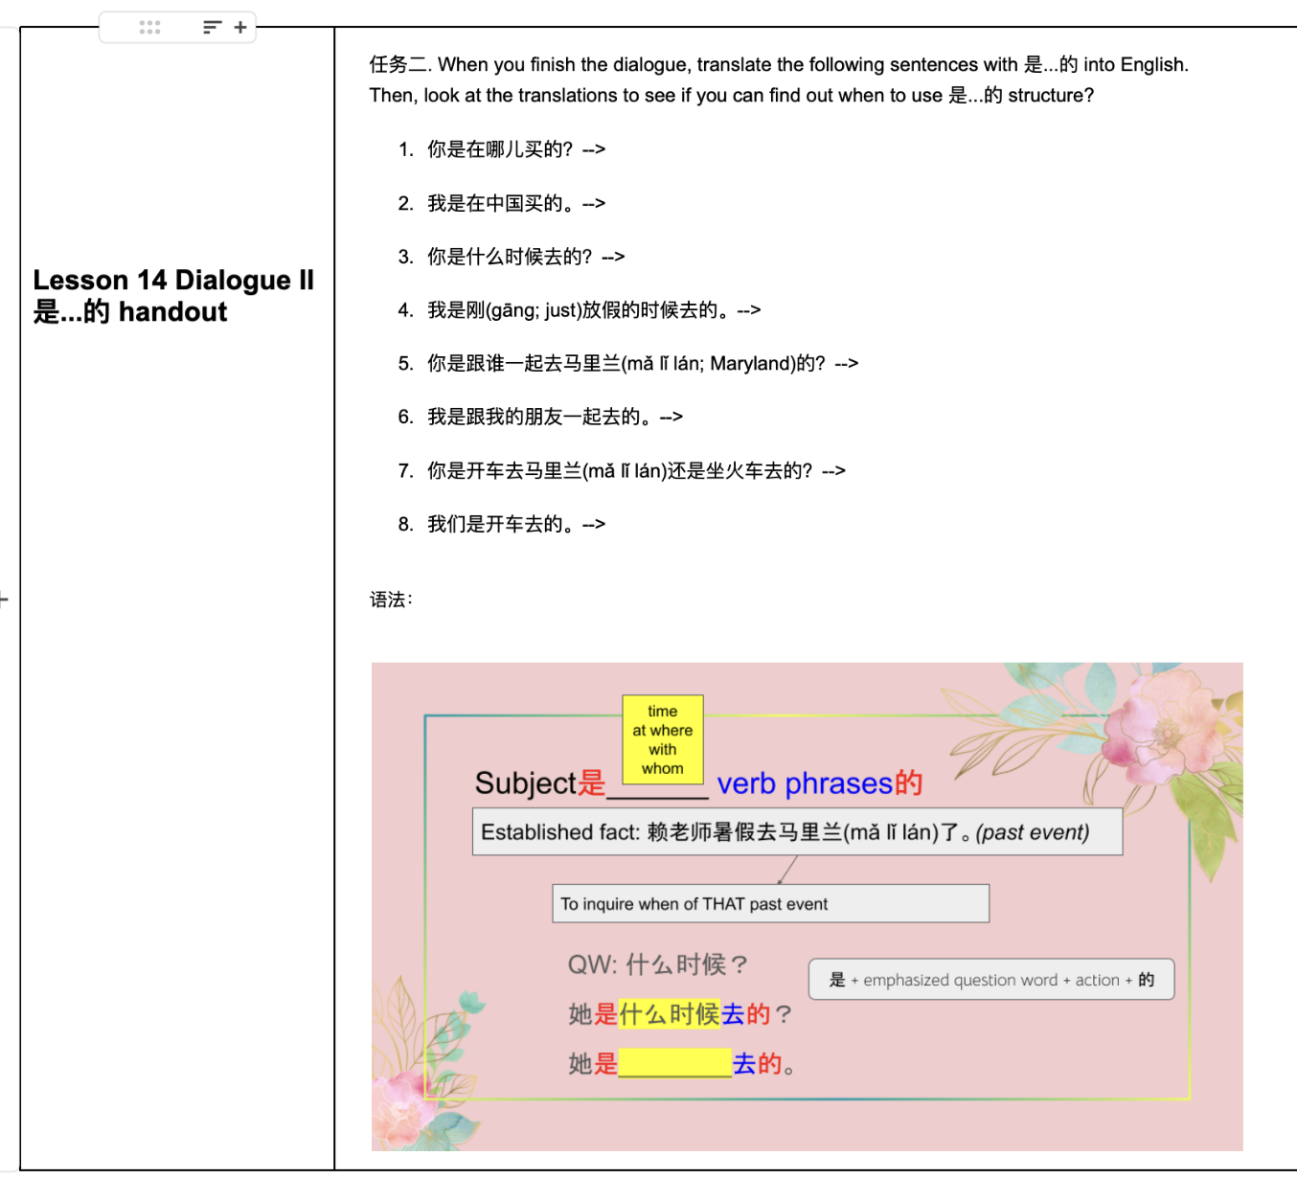Click the 'Subject是' text in the diagram
This screenshot has width=1297, height=1201.
(x=540, y=783)
